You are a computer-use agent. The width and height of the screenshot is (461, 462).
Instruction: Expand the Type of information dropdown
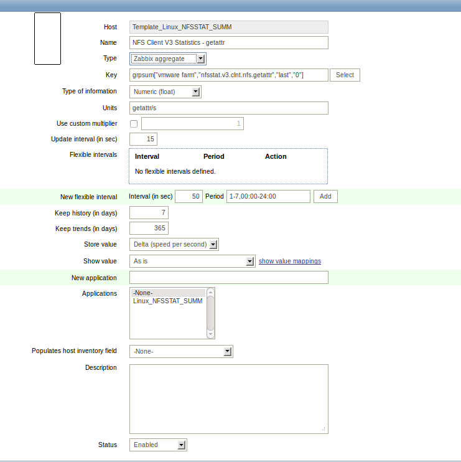(165, 92)
